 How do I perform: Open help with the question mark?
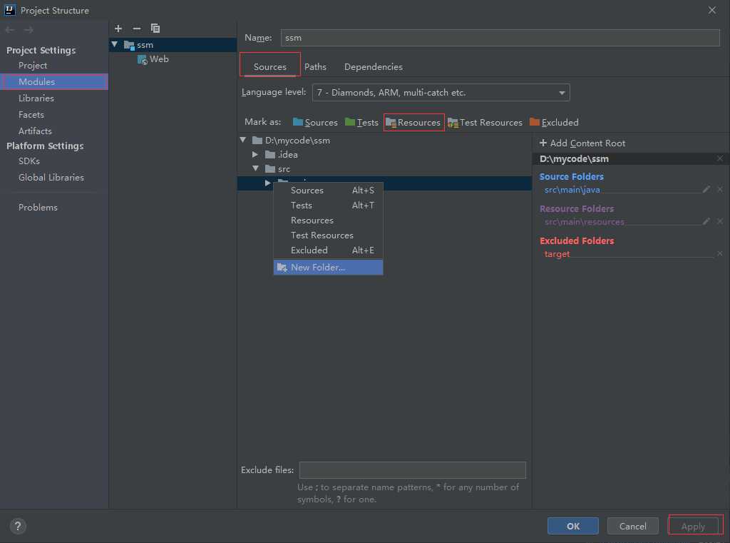[18, 526]
